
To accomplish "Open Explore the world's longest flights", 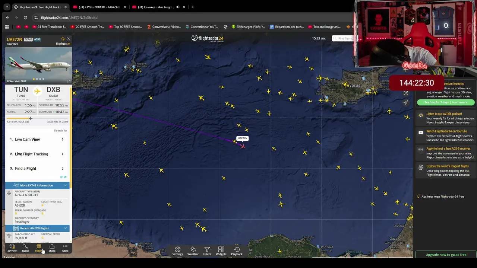I will (446, 170).
